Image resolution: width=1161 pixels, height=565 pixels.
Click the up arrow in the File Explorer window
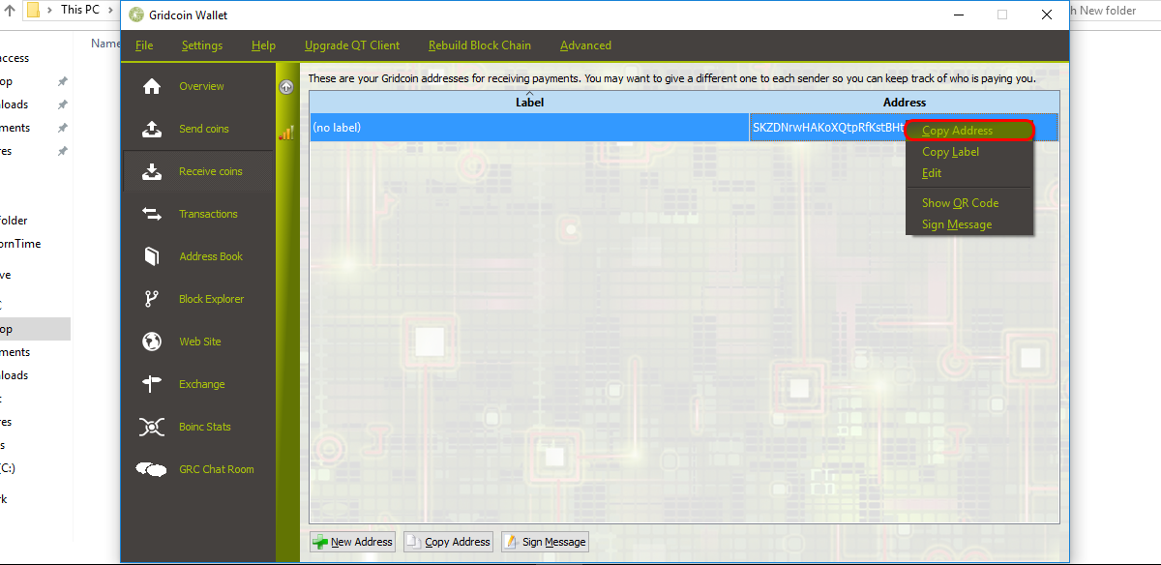coord(11,11)
